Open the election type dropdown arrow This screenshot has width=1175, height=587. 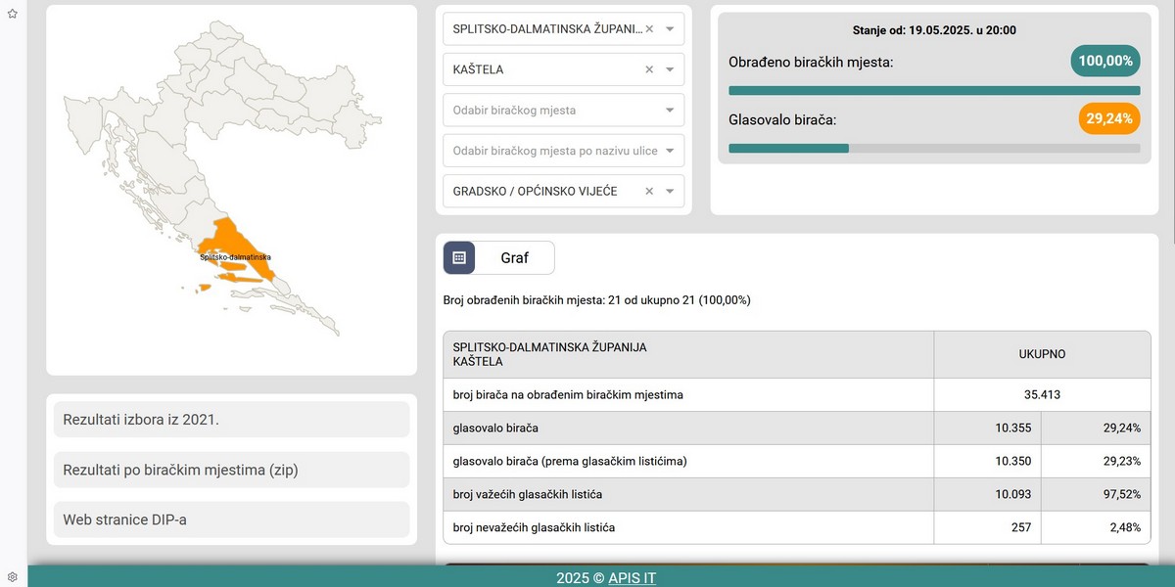pyautogui.click(x=669, y=191)
